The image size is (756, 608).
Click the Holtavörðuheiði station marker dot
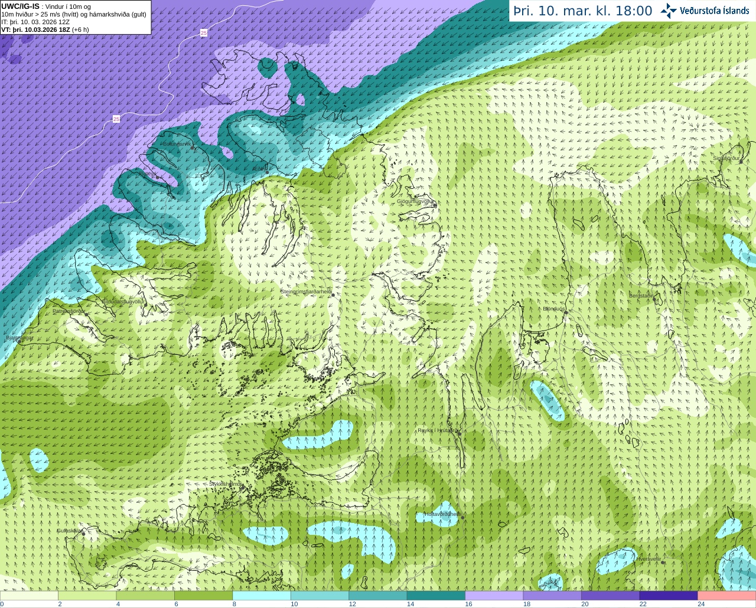[x=462, y=518]
